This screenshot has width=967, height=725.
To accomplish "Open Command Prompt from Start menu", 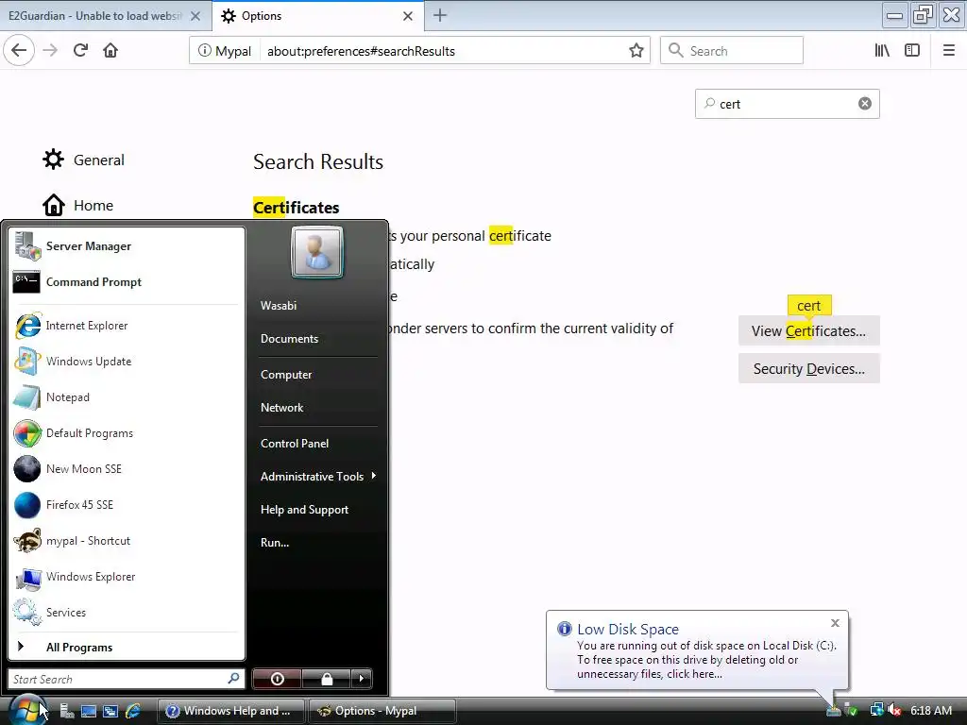I will [x=127, y=281].
